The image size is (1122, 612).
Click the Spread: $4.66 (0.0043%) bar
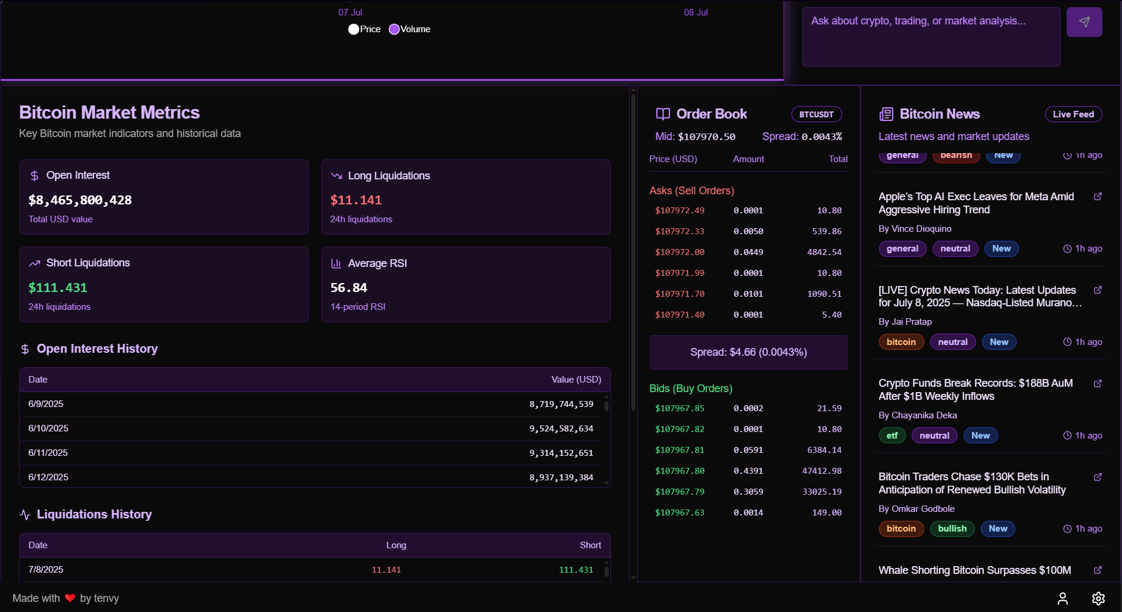pos(749,352)
